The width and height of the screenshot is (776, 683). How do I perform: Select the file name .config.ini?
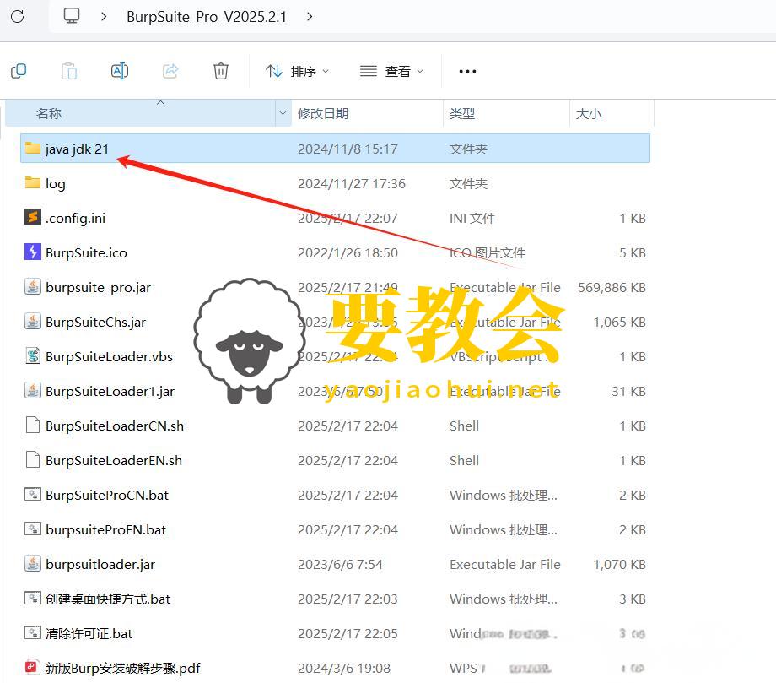(75, 218)
